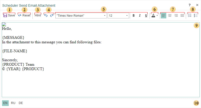This screenshot has height=108, width=201.
Task: Click the Save button with floppy icon
Action: [x=9, y=15]
